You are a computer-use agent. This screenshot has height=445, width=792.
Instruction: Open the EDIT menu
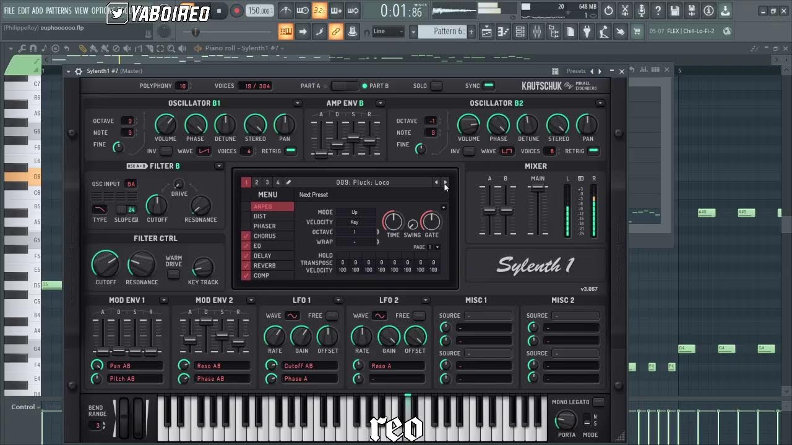(24, 11)
